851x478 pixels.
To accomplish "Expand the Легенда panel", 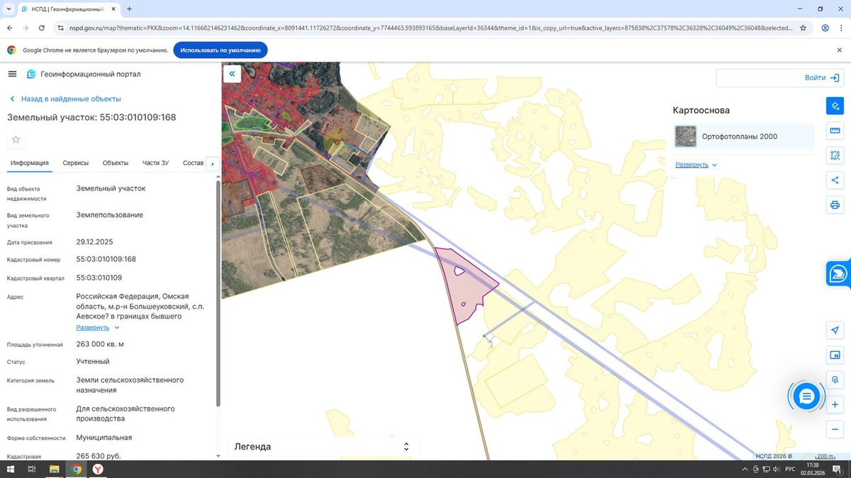I will point(323,447).
